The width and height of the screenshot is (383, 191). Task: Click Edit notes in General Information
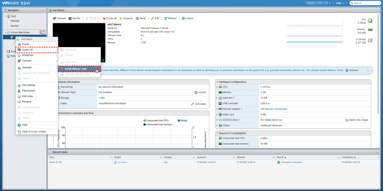(198, 104)
